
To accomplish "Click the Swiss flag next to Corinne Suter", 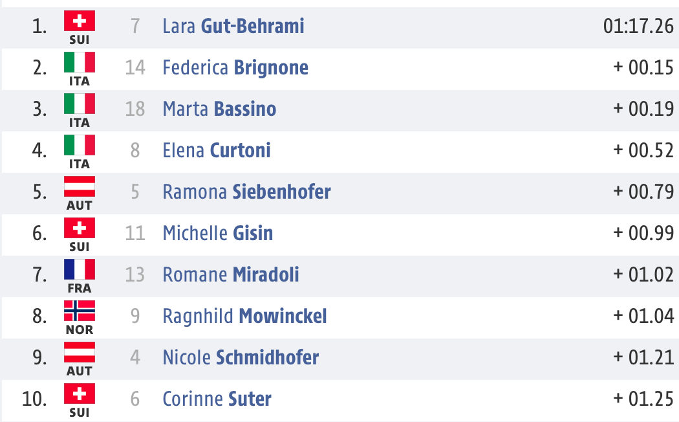I will [x=80, y=394].
